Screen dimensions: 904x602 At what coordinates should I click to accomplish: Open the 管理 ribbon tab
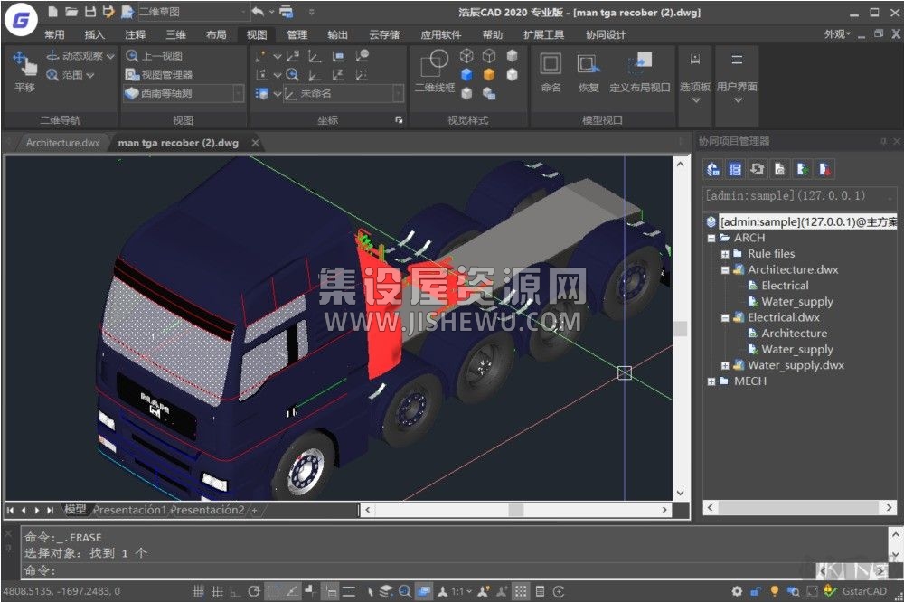point(297,34)
